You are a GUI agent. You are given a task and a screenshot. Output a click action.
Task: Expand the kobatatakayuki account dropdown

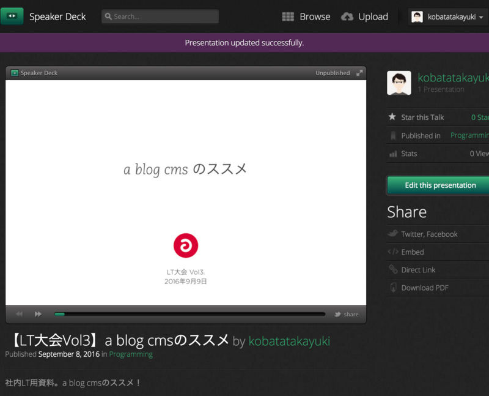pyautogui.click(x=481, y=17)
